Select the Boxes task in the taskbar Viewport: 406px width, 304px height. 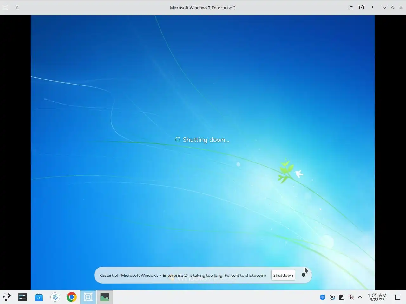click(x=88, y=297)
